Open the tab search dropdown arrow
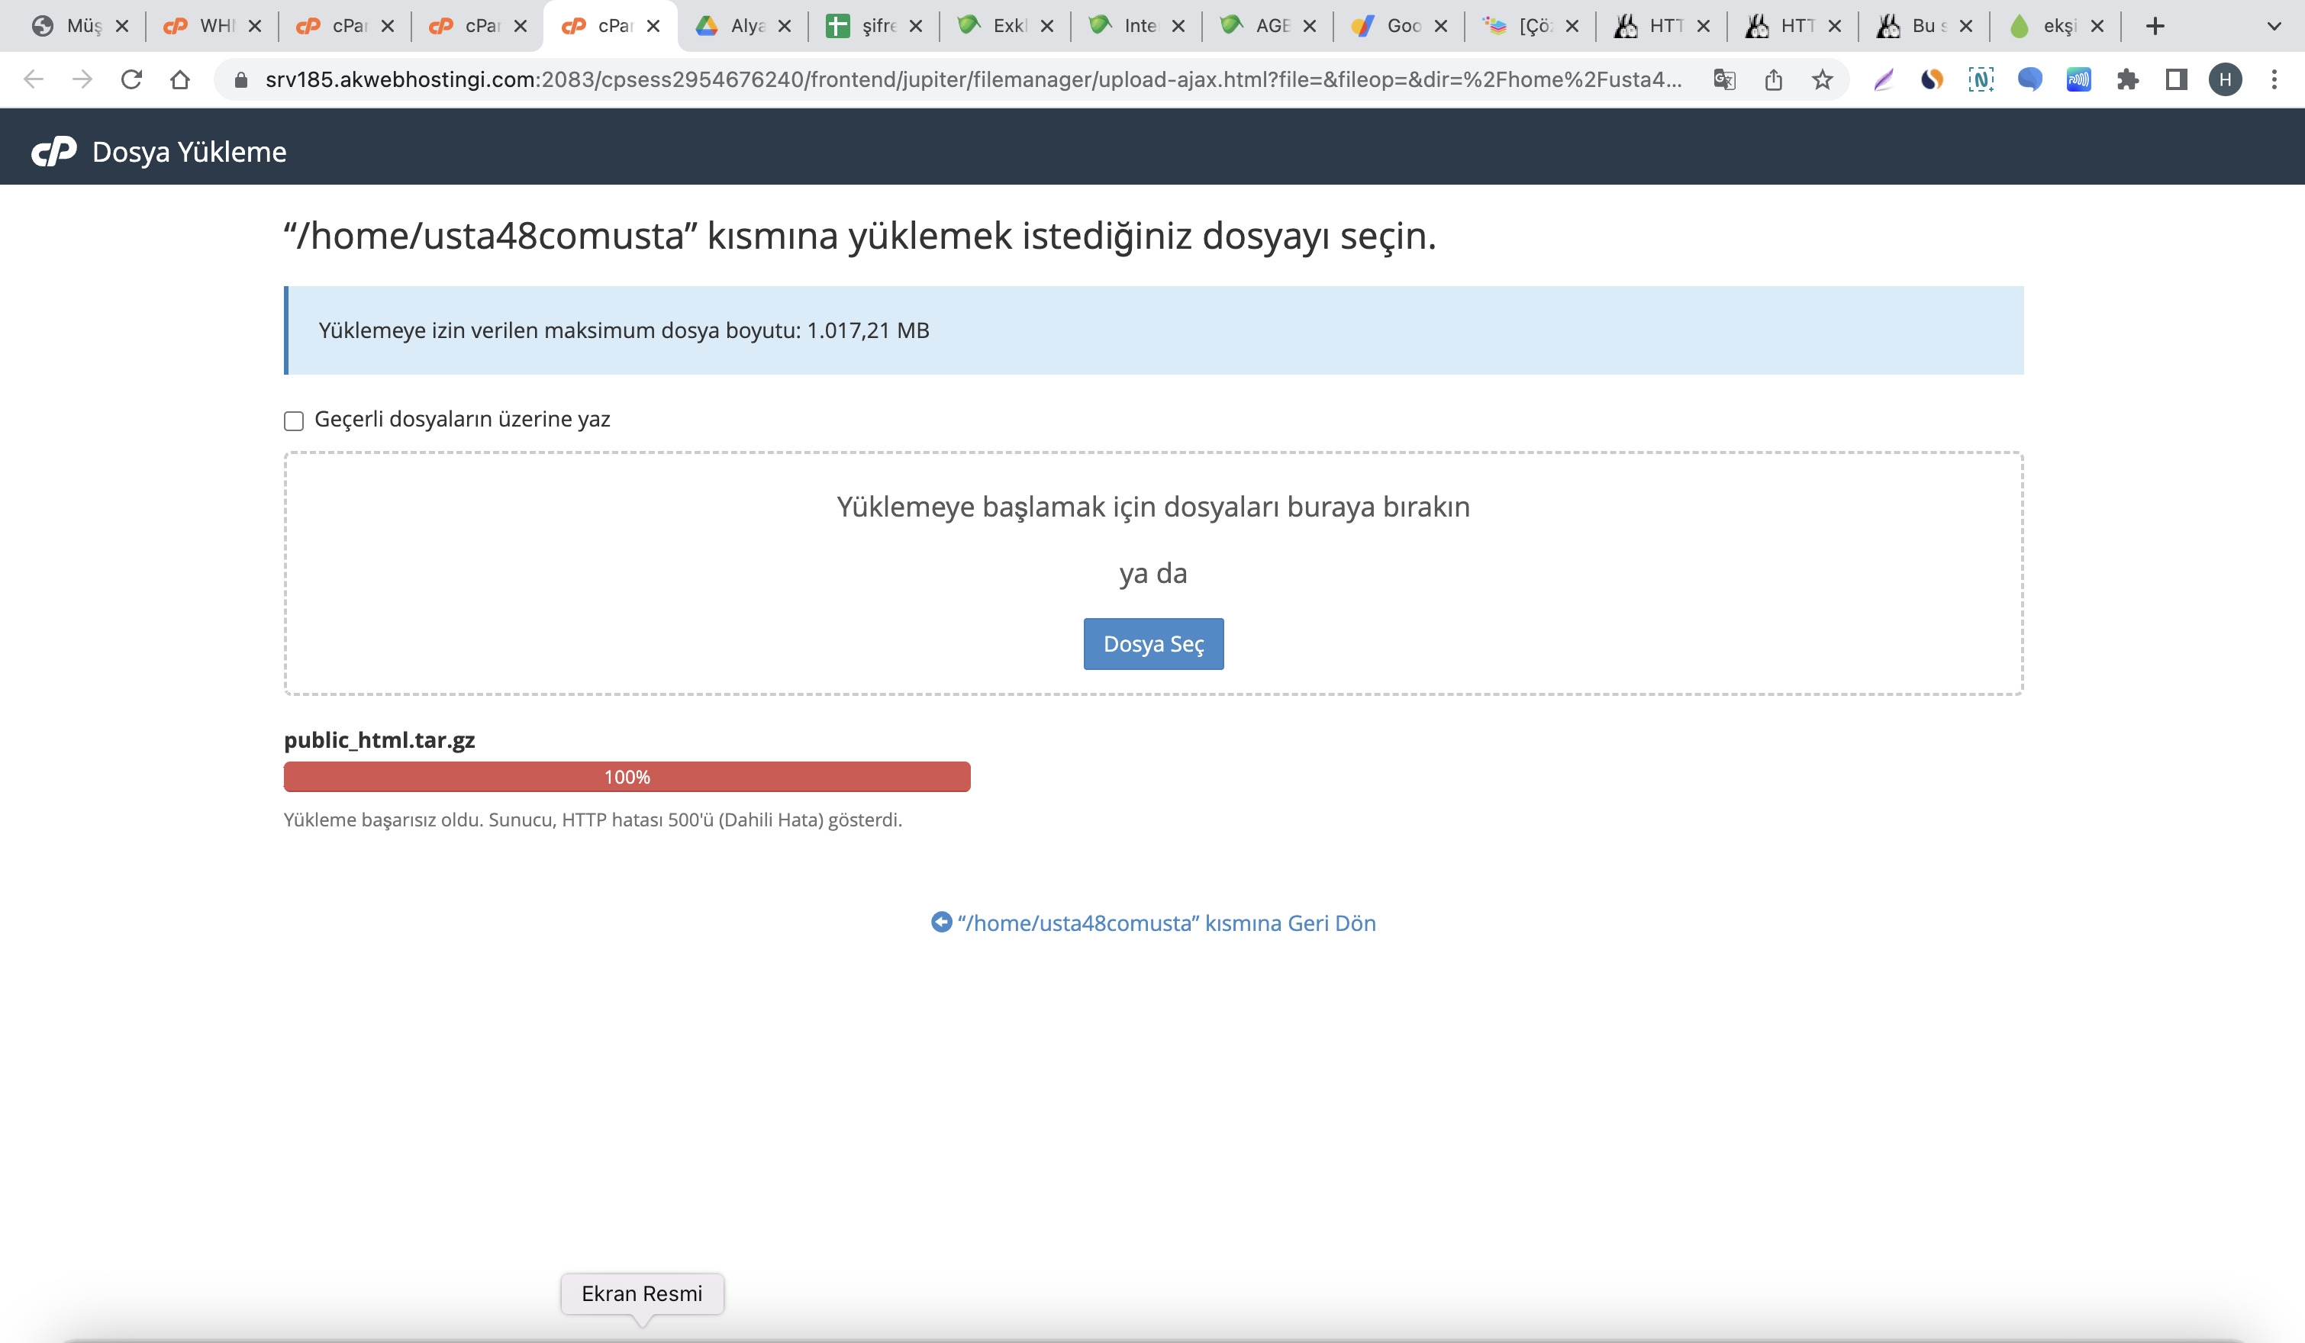2305x1343 pixels. click(x=2274, y=27)
